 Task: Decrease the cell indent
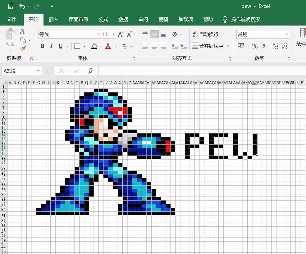click(175, 46)
